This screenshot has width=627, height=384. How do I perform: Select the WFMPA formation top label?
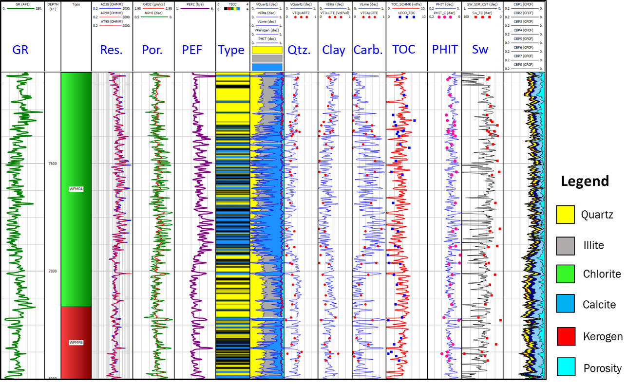point(76,189)
